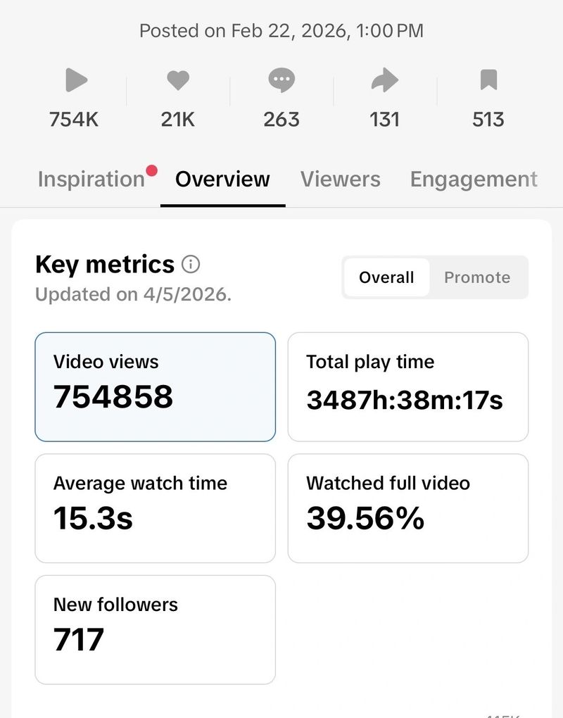Tap the play views icon
Viewport: 563px width, 718px height.
point(75,81)
